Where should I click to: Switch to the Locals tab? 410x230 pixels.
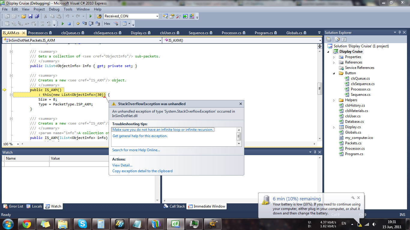34,206
